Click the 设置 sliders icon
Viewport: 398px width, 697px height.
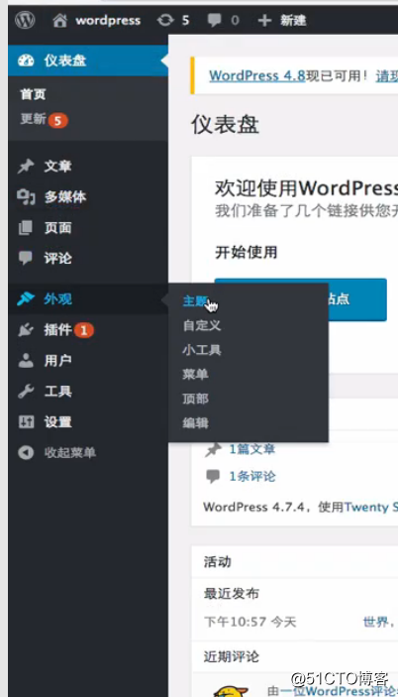pos(26,421)
